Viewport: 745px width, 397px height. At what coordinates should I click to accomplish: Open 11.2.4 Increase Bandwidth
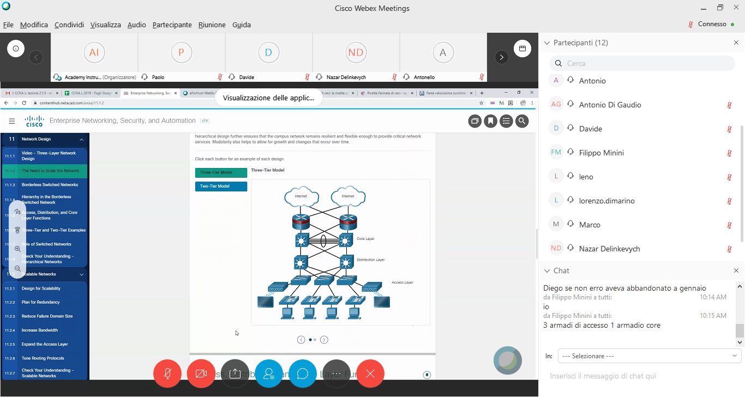pos(45,330)
